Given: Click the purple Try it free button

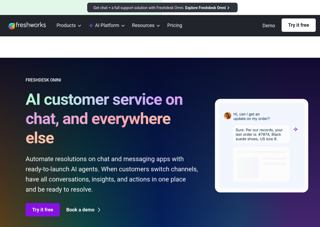Looking at the screenshot, I should 43,210.
